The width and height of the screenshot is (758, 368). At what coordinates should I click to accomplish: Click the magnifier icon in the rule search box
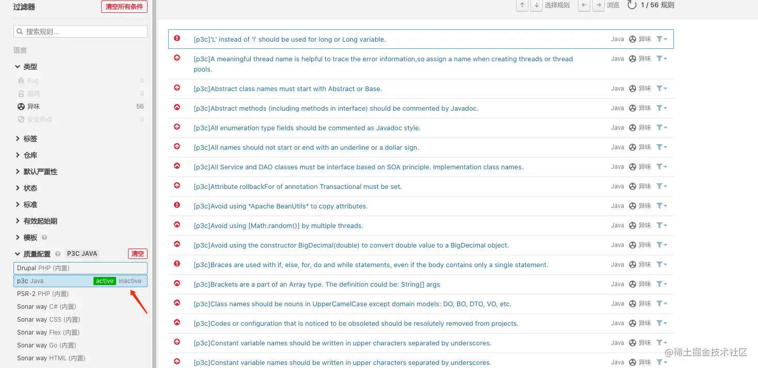(20, 31)
